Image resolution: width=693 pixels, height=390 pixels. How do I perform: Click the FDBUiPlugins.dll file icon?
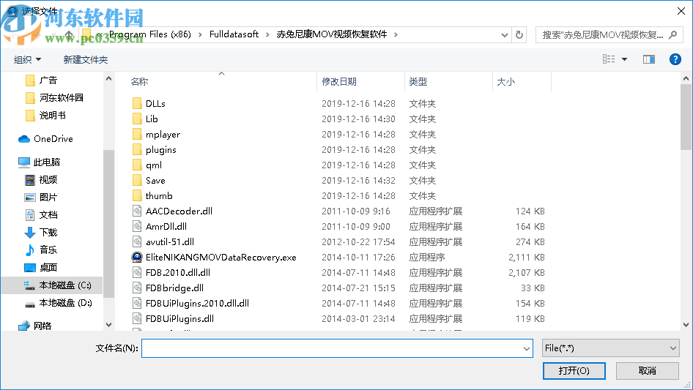point(137,318)
